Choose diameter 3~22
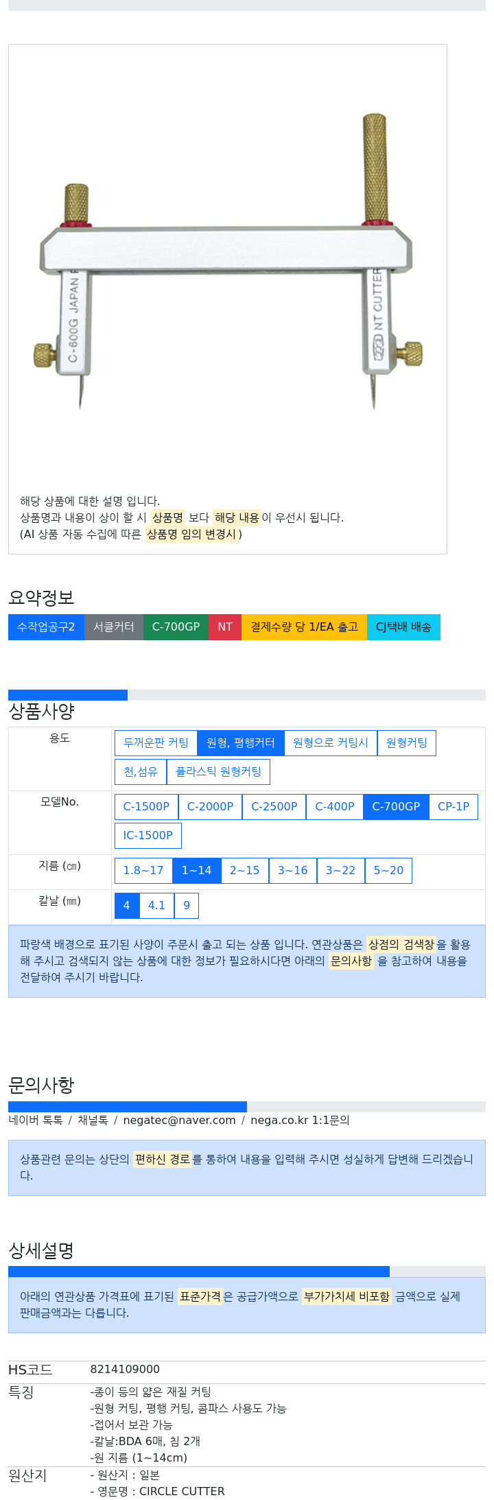 tap(340, 871)
